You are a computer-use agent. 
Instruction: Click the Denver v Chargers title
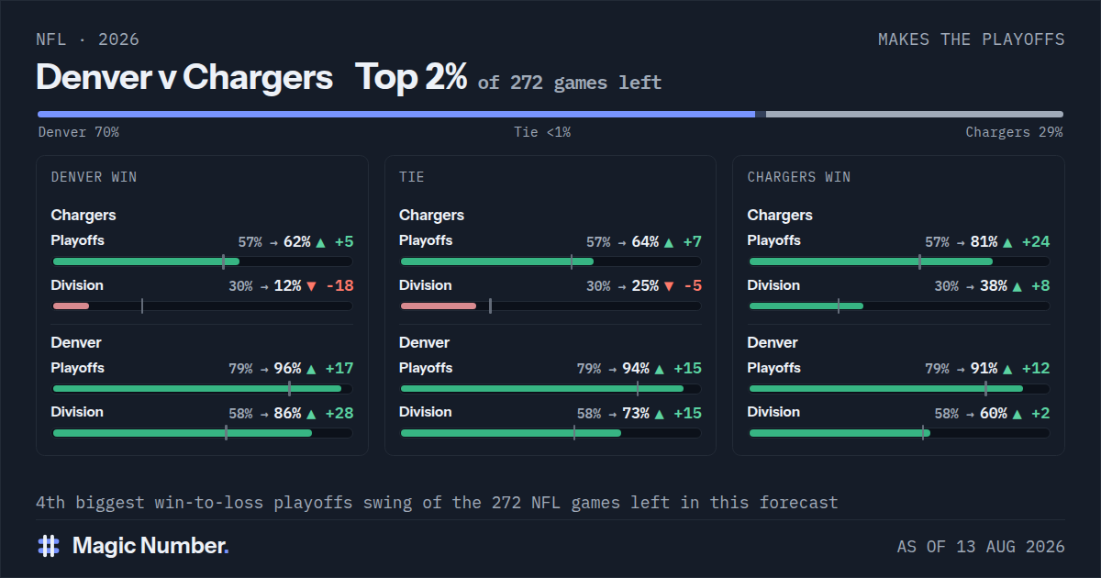click(x=184, y=77)
